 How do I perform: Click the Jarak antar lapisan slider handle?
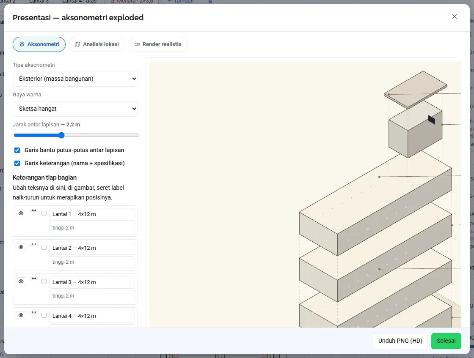pos(61,135)
